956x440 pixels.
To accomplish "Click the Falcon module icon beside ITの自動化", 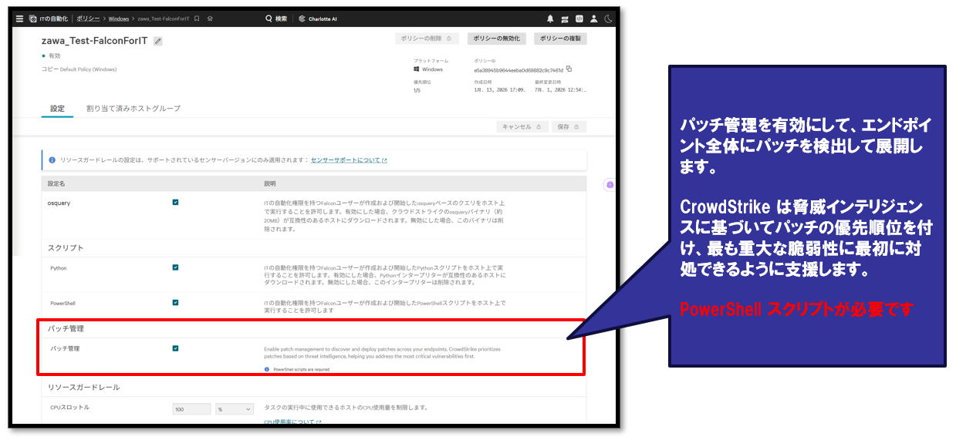I will click(32, 18).
